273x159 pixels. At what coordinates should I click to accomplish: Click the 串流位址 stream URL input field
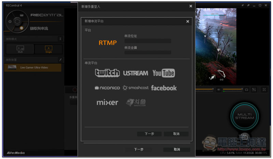(x=148, y=41)
